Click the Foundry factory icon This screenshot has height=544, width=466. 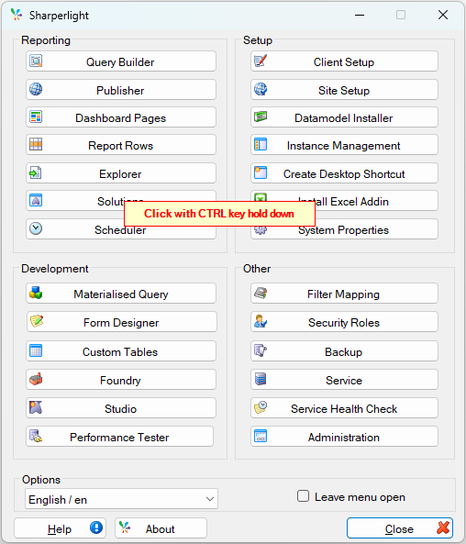coord(36,379)
